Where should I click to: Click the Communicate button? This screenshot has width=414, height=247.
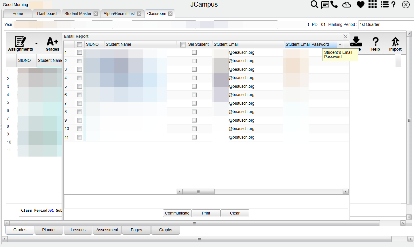(177, 213)
